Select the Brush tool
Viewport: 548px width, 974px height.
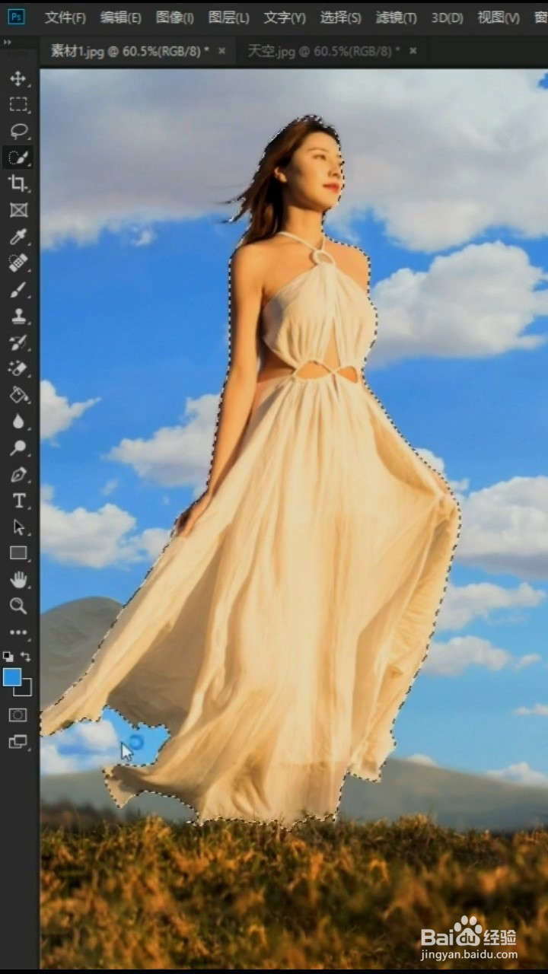(x=18, y=289)
